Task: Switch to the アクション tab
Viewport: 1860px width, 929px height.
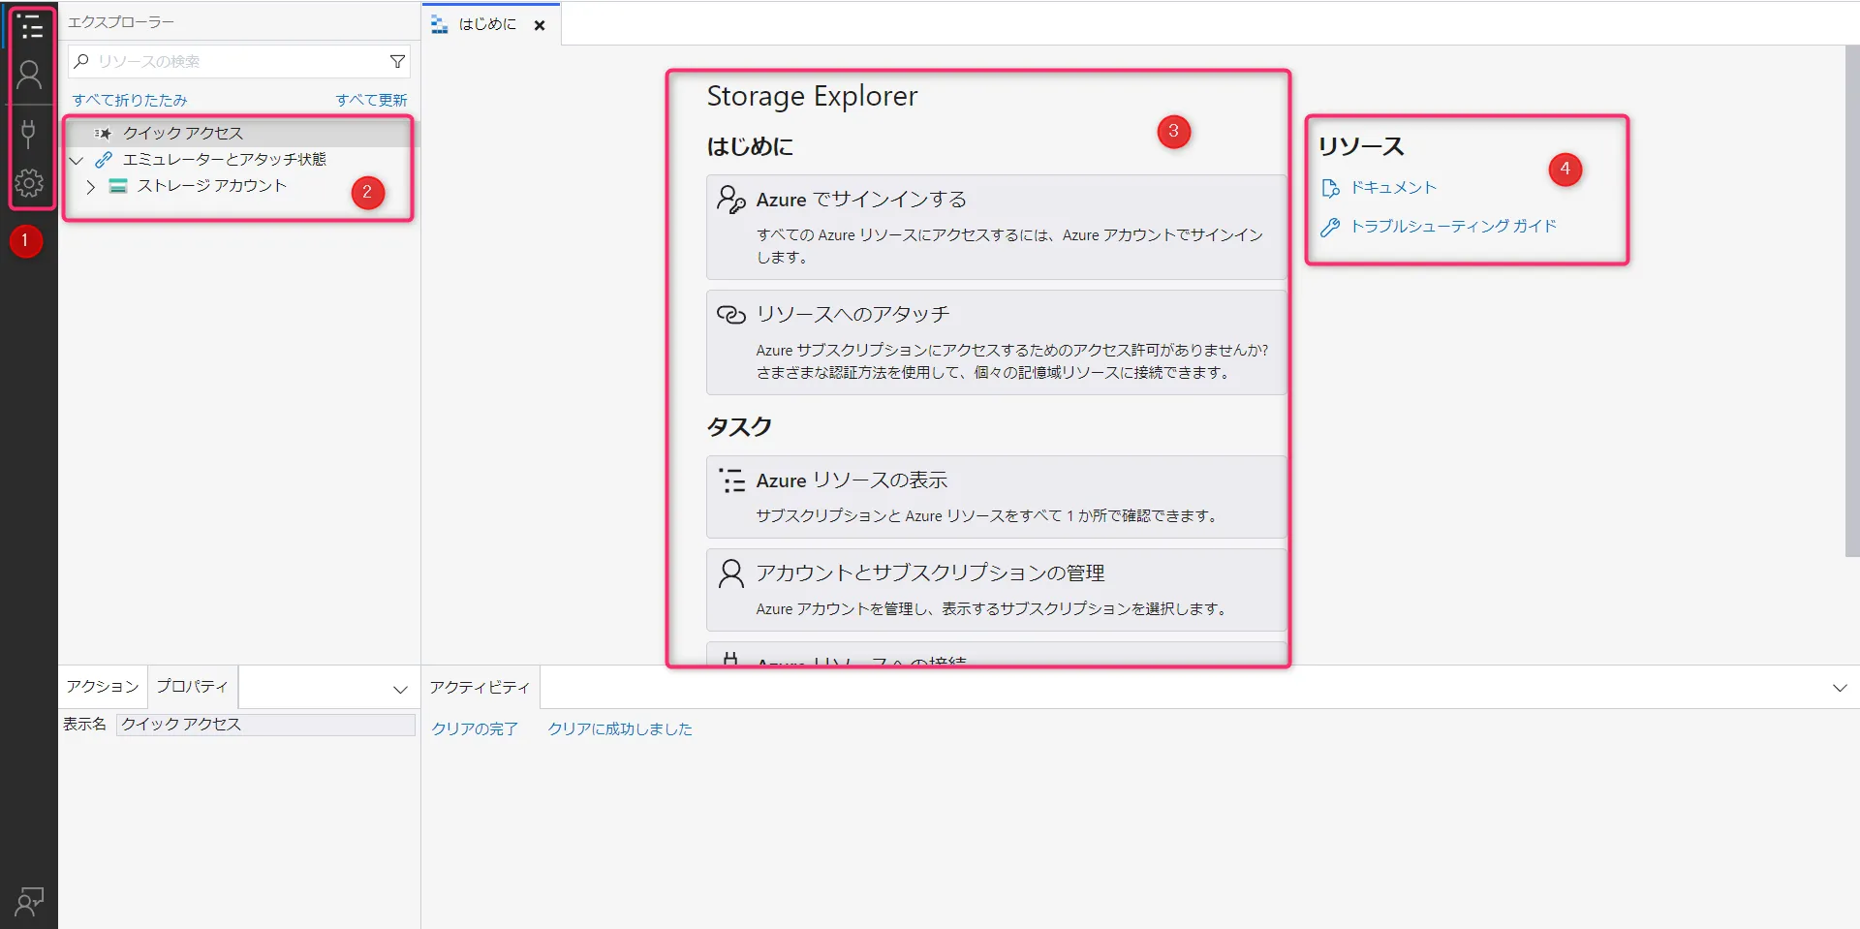Action: pos(103,686)
